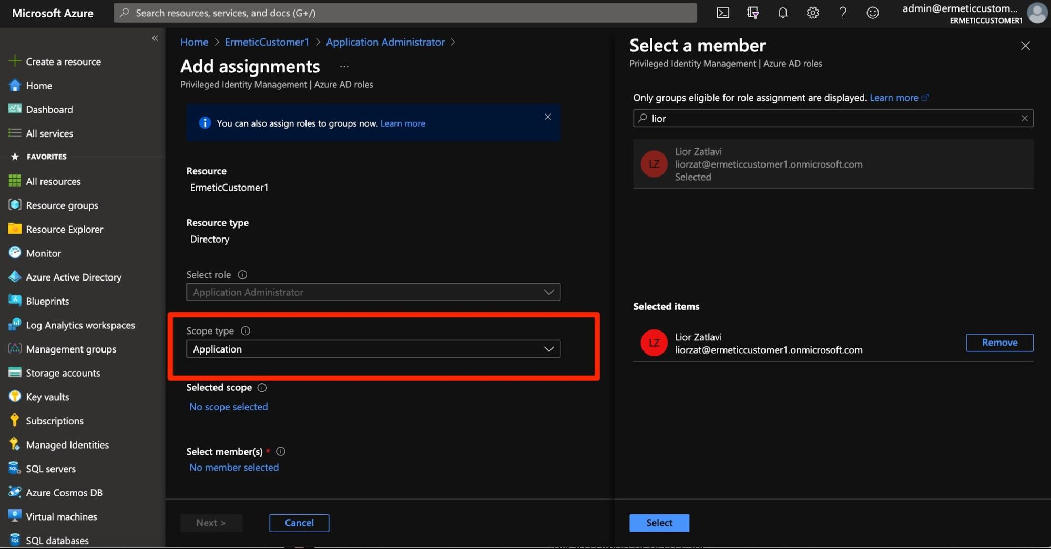
Task: Click the admin account avatar
Action: [x=1037, y=13]
